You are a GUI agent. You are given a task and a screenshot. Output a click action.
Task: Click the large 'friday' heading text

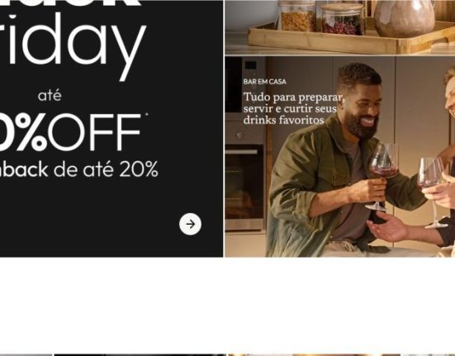coord(73,45)
